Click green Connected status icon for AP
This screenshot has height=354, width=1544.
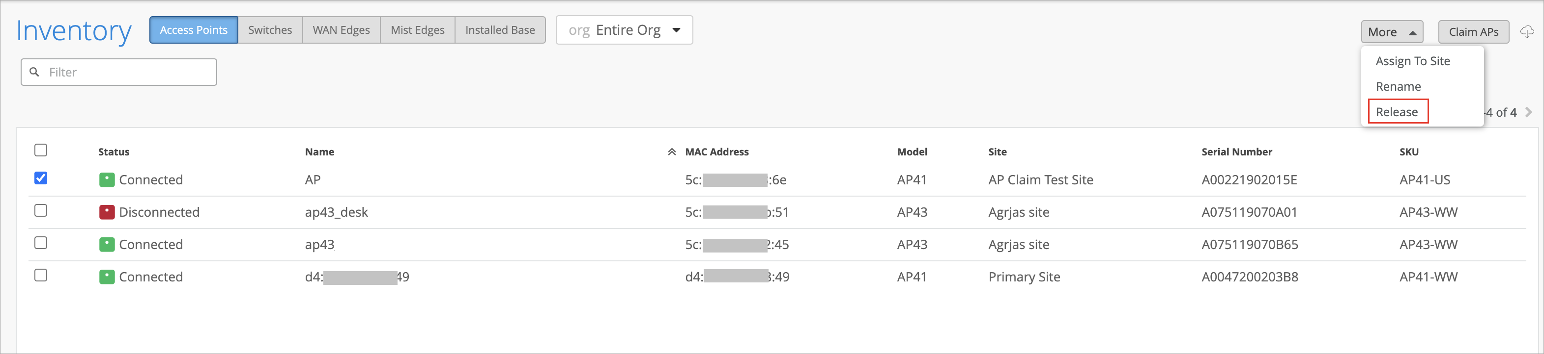tap(107, 180)
